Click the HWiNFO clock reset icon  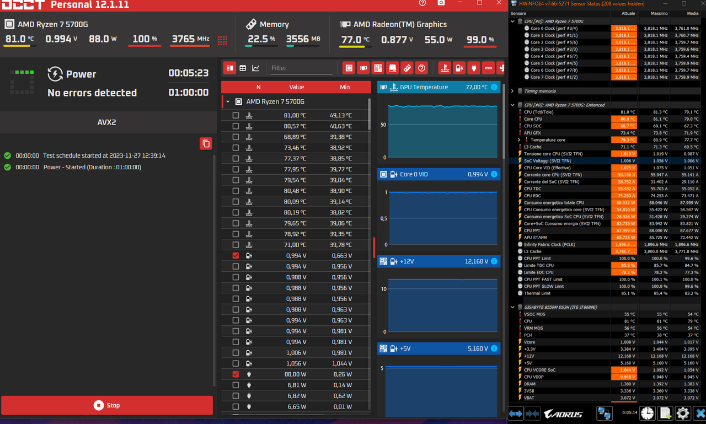pyautogui.click(x=648, y=413)
